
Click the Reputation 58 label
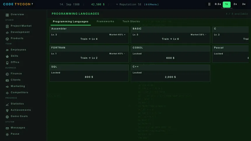pyautogui.click(x=130, y=4)
